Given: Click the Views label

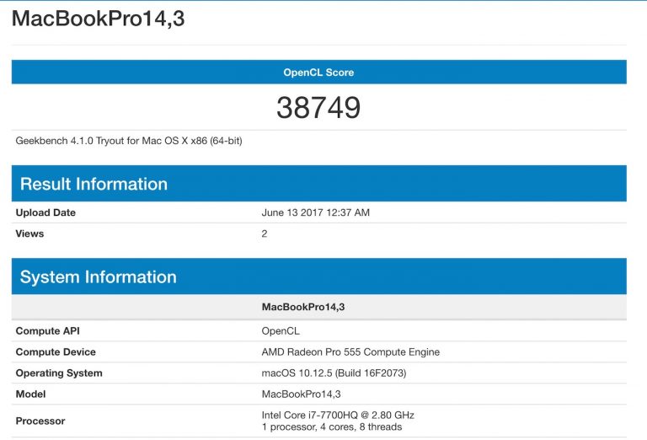Looking at the screenshot, I should [29, 233].
